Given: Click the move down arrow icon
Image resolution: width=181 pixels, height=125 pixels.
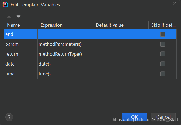Looking at the screenshot, I should (x=18, y=16).
